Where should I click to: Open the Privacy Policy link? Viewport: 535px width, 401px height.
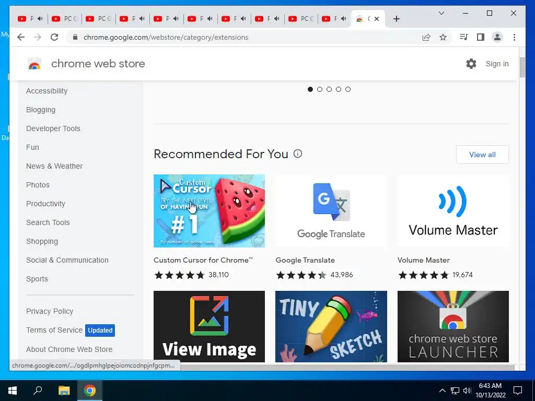[x=50, y=311]
